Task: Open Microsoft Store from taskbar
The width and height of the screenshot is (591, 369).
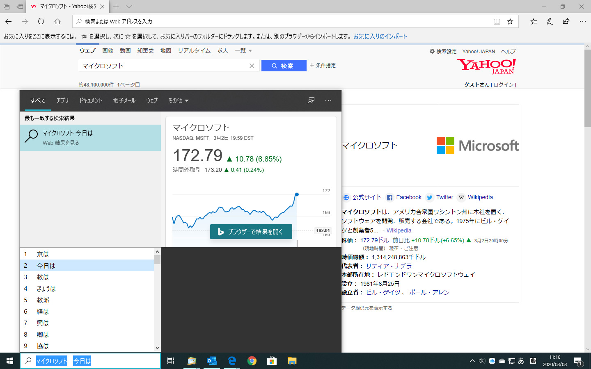Action: (272, 361)
